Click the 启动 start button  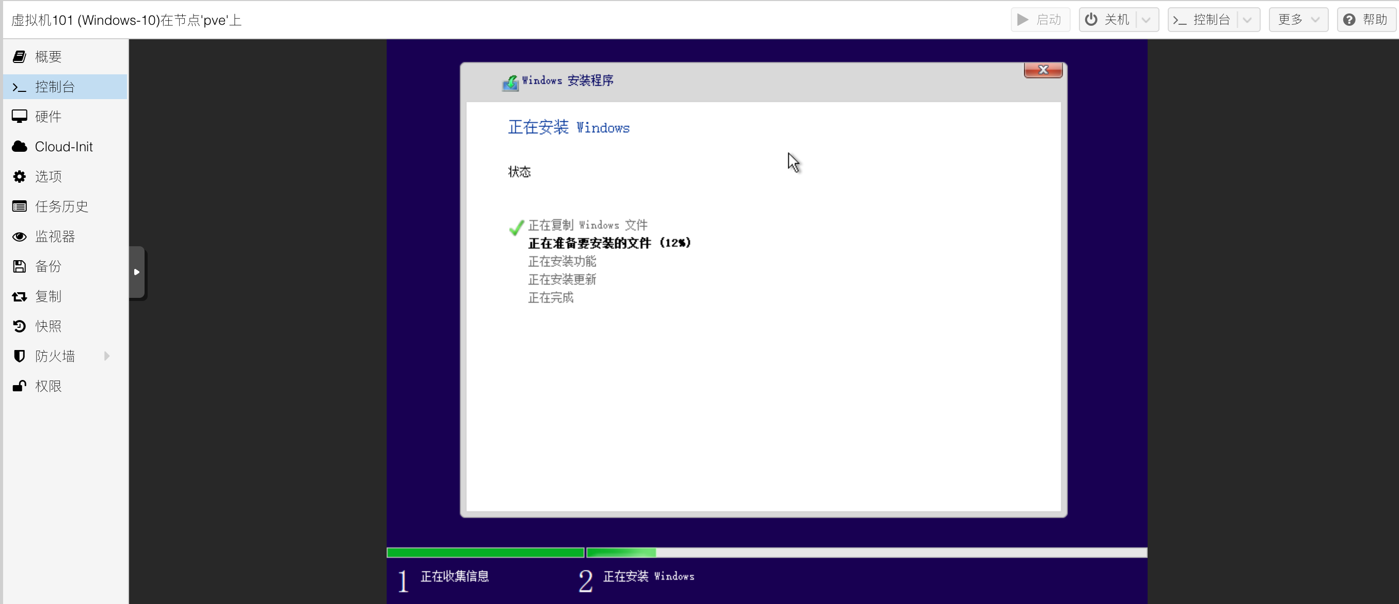point(1040,20)
